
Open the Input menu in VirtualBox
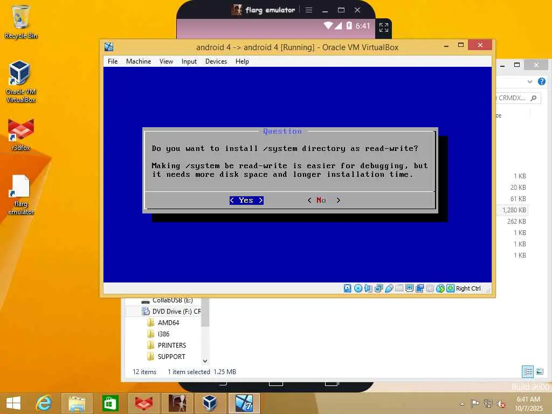[x=189, y=61]
